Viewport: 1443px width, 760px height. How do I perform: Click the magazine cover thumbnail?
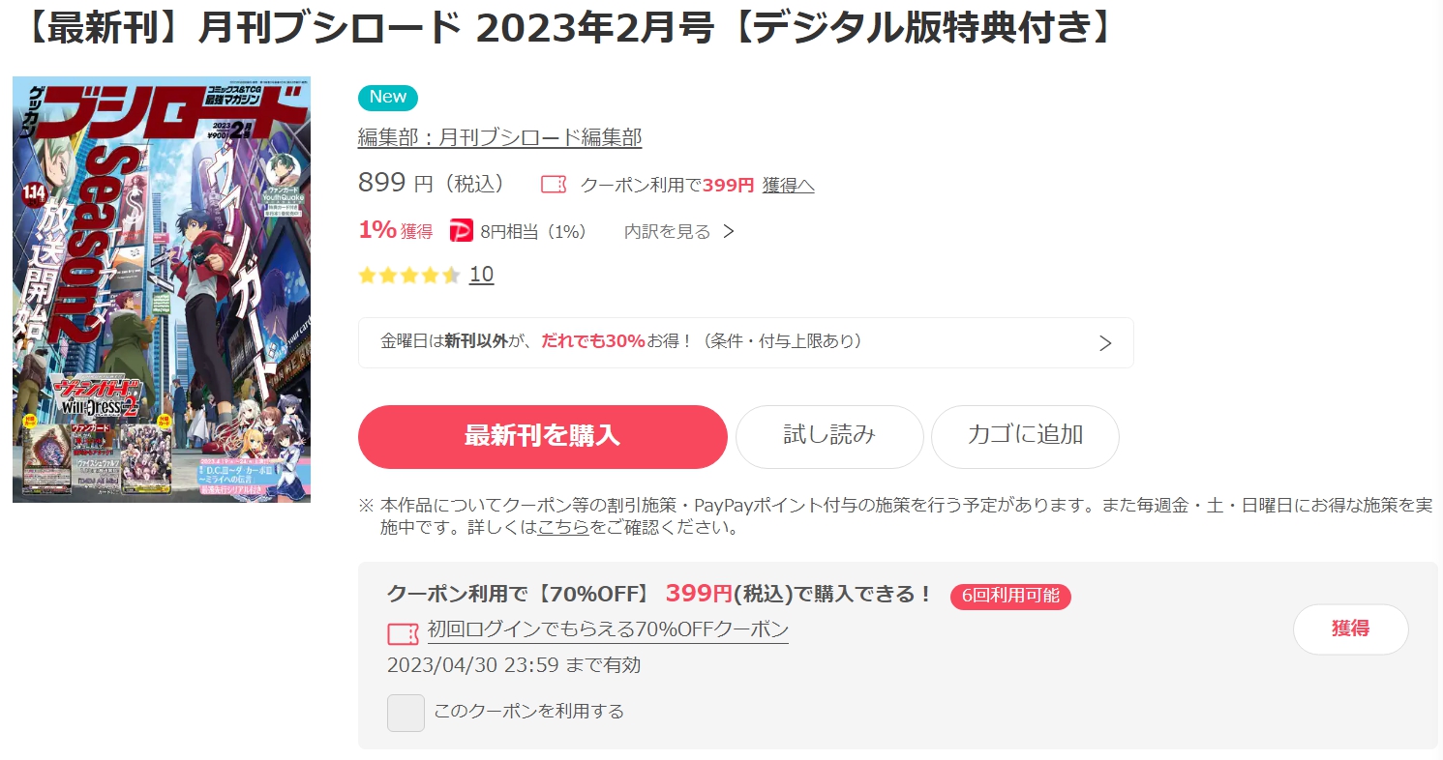click(162, 289)
